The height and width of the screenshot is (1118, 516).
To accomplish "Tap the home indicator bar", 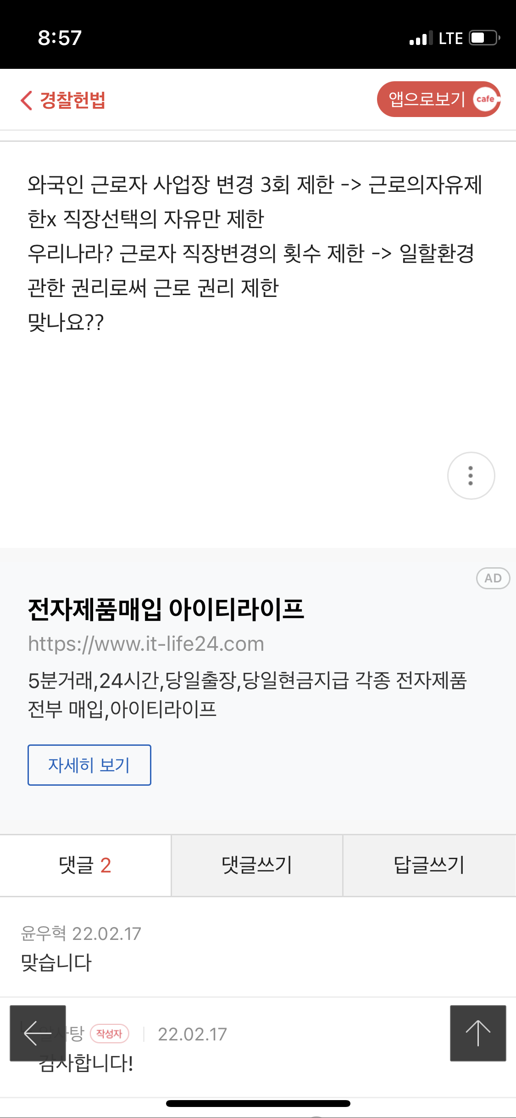I will coord(258,1104).
